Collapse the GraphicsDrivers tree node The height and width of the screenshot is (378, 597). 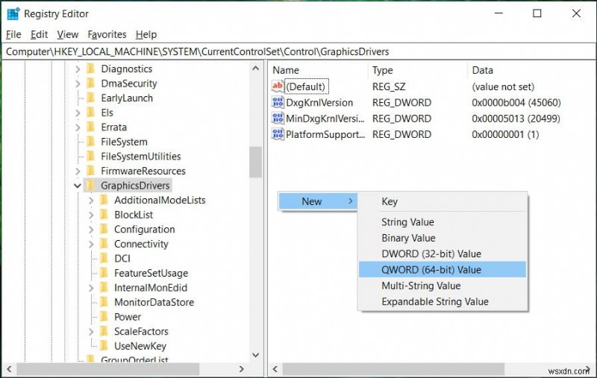78,186
